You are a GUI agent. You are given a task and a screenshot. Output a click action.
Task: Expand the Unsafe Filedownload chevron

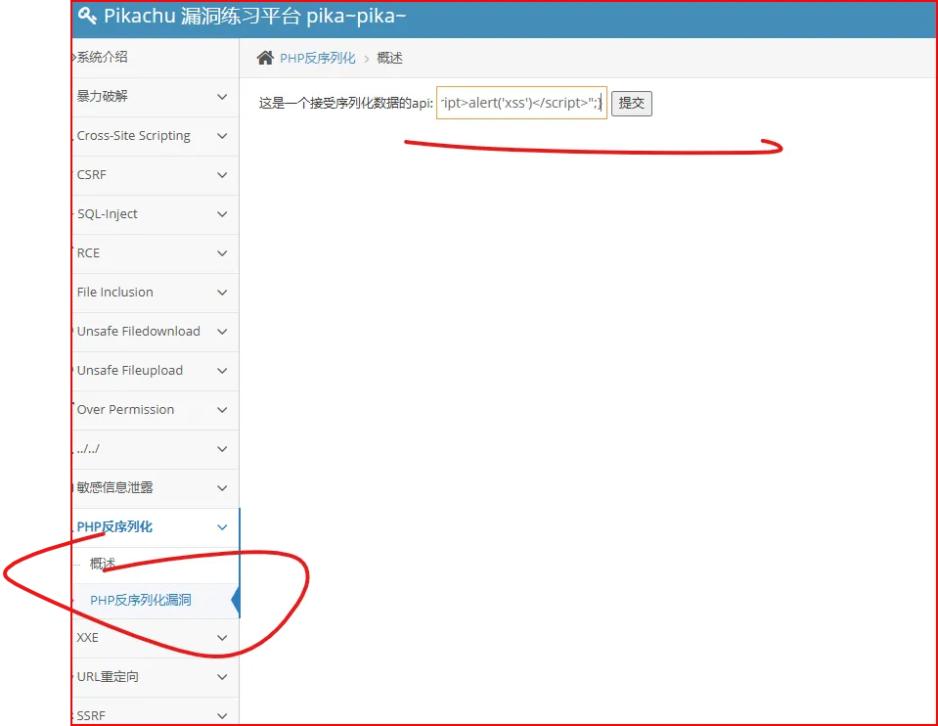point(222,332)
